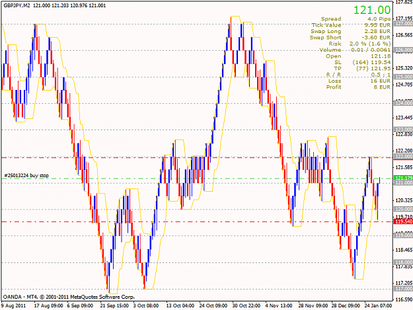This screenshot has width=413, height=310.
Task: Click the grey 123.000 level tag on price axis
Action: click(x=403, y=130)
